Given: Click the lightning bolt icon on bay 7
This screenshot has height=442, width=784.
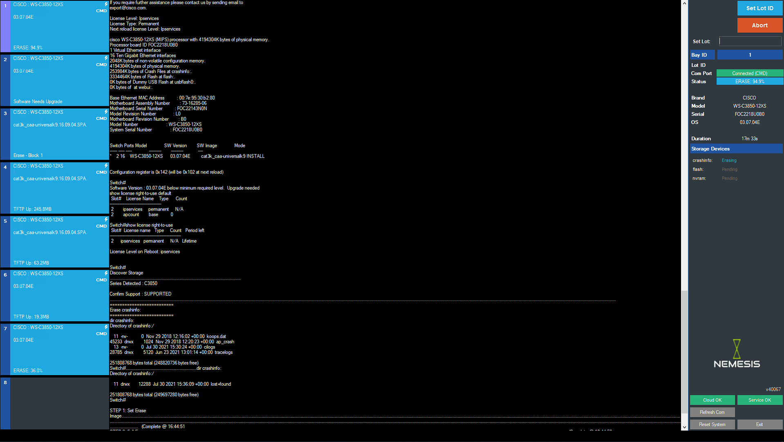Looking at the screenshot, I should (106, 326).
